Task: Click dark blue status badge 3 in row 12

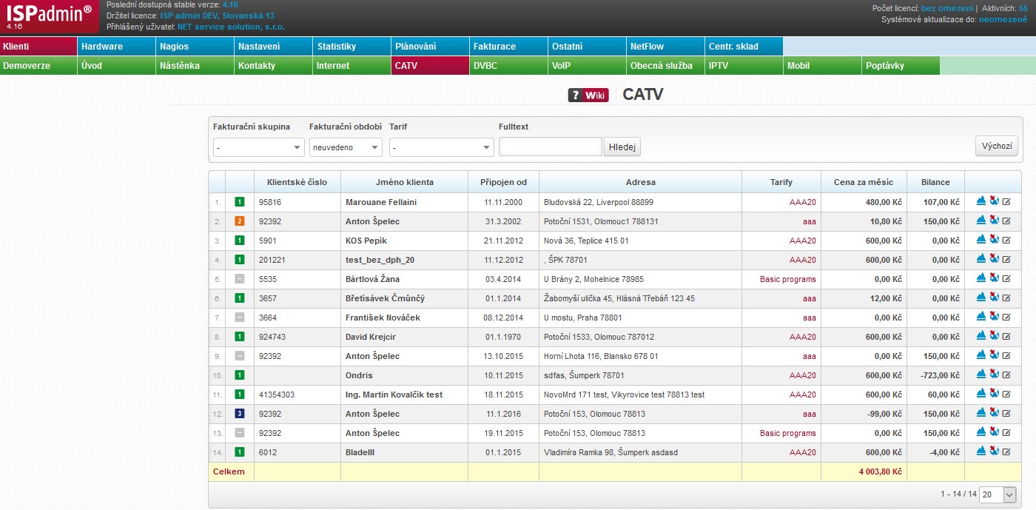Action: pyautogui.click(x=239, y=413)
